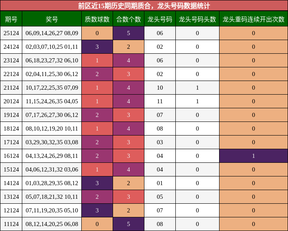Viewport: 288px width, 231px height.
Task: Click the 龙头号码 value 11 in row 20124
Action: (160, 101)
